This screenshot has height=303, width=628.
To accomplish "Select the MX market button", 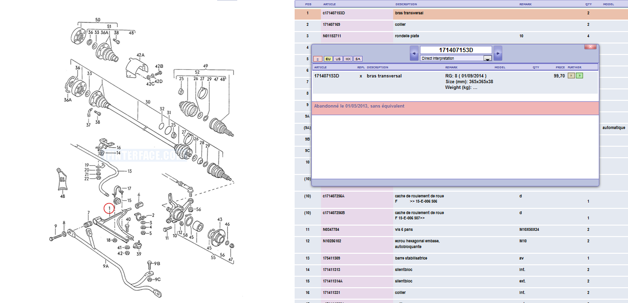I will (x=348, y=59).
